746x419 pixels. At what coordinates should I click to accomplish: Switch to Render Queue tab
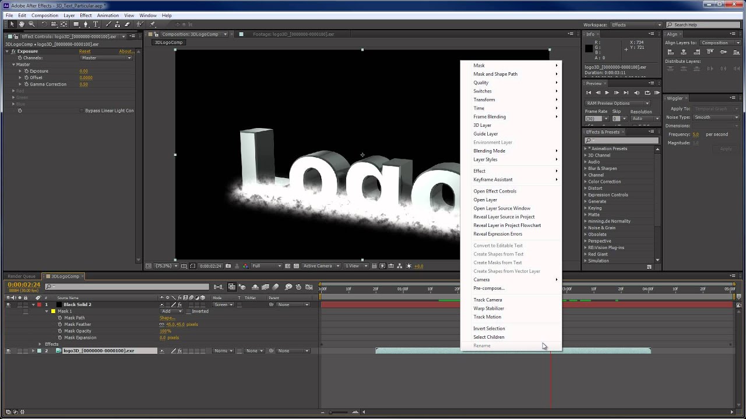point(22,276)
